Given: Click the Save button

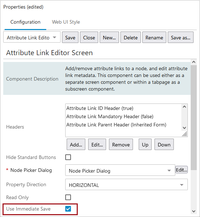Looking at the screenshot, I should pyautogui.click(x=70, y=38).
